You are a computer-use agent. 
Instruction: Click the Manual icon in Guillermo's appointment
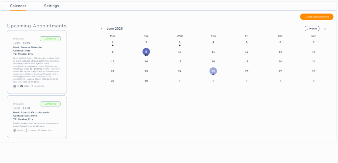pyautogui.click(x=15, y=130)
